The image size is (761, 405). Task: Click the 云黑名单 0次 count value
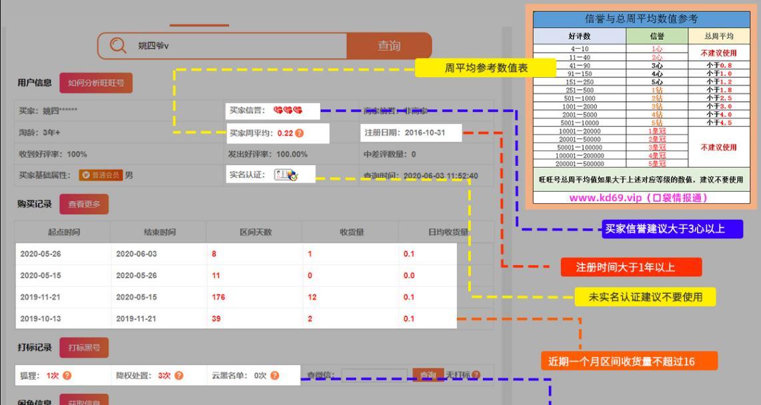click(260, 376)
